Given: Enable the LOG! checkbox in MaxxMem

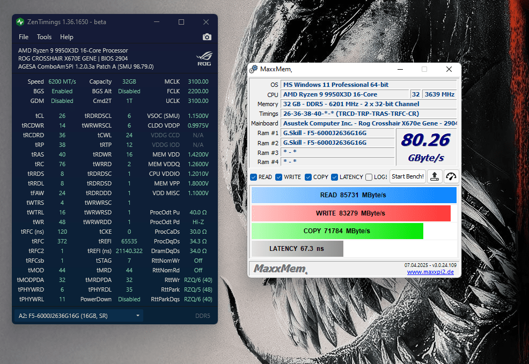Looking at the screenshot, I should pyautogui.click(x=369, y=177).
